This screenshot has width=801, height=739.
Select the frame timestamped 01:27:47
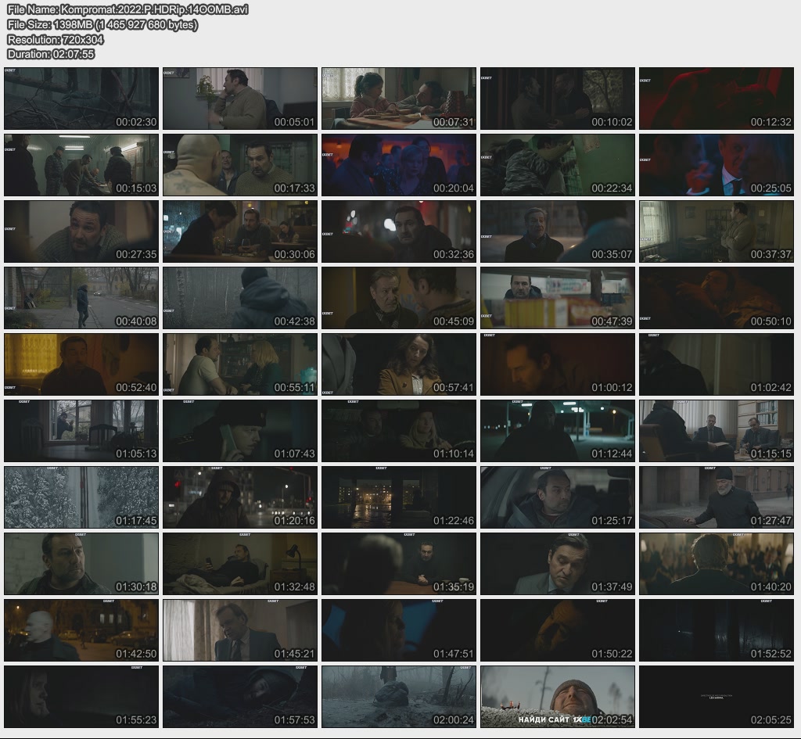pos(716,497)
